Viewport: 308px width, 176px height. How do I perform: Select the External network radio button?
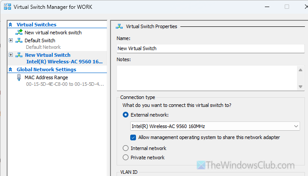(x=125, y=115)
